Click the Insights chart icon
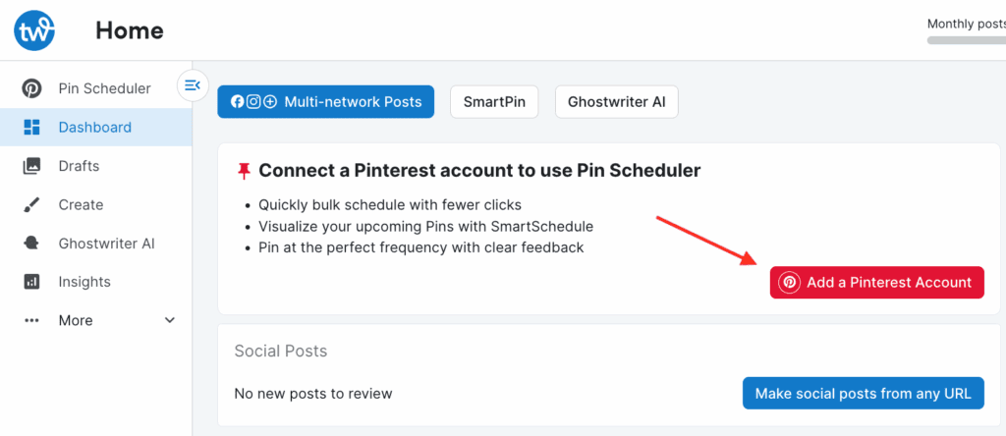Image resolution: width=1006 pixels, height=436 pixels. 32,282
